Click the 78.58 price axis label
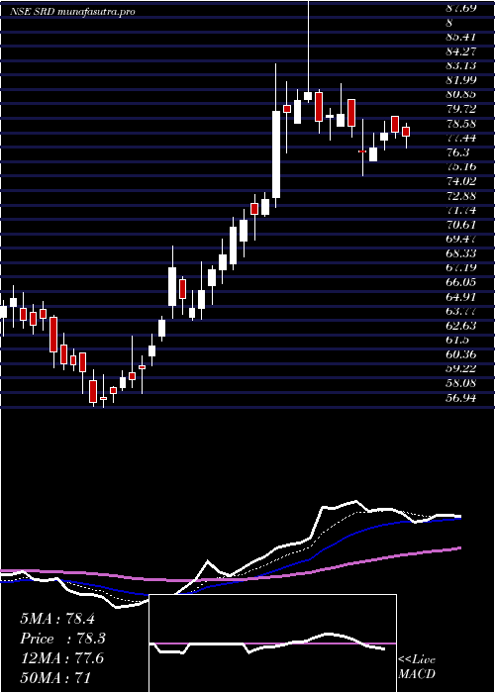Screen dimensions: 495x693 (461, 124)
